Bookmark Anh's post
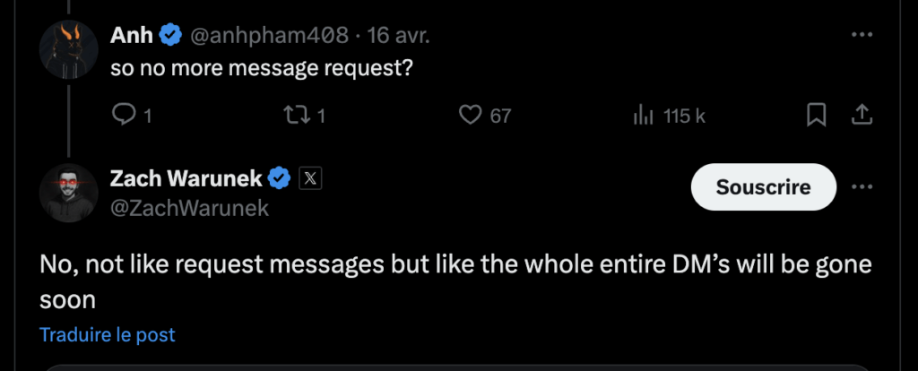 816,115
